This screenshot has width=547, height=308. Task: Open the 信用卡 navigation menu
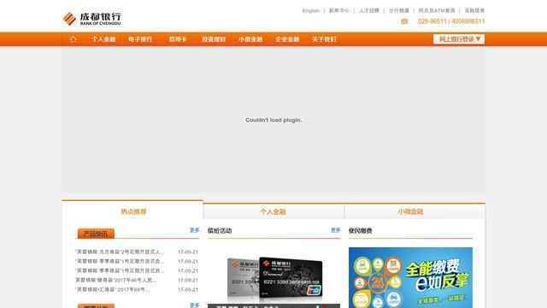(178, 39)
